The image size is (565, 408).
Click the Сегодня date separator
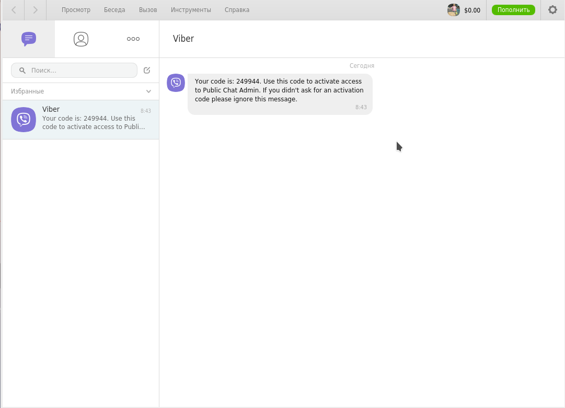point(362,65)
